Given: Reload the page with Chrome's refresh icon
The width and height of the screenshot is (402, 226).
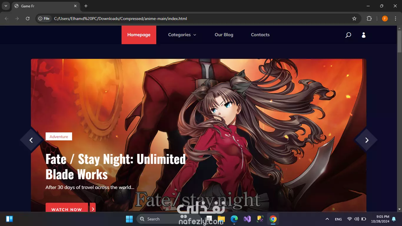Looking at the screenshot, I should [x=28, y=19].
